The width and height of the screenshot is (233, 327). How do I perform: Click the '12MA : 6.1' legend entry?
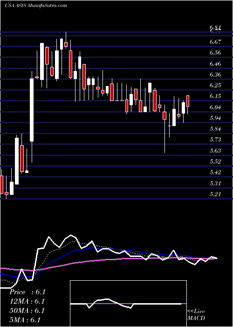pos(27,301)
